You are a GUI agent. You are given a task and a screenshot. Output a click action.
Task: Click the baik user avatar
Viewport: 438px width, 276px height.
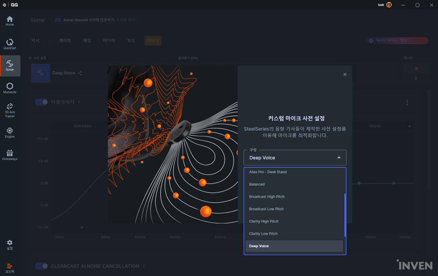pos(389,5)
